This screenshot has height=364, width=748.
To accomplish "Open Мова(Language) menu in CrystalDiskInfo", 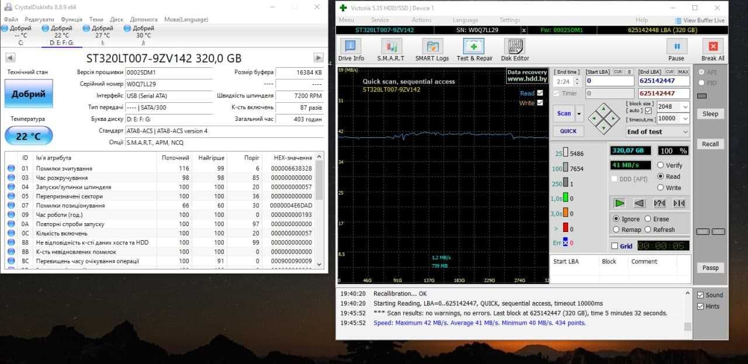I will point(186,19).
